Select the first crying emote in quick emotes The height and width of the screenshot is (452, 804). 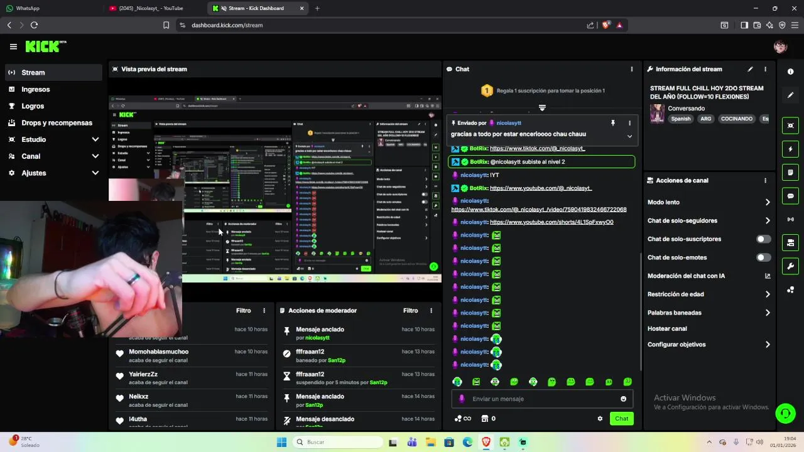tap(457, 382)
